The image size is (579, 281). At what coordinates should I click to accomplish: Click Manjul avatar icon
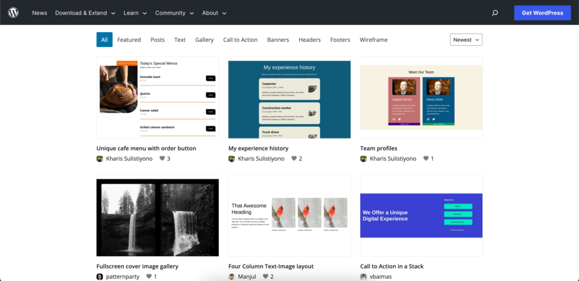point(231,276)
